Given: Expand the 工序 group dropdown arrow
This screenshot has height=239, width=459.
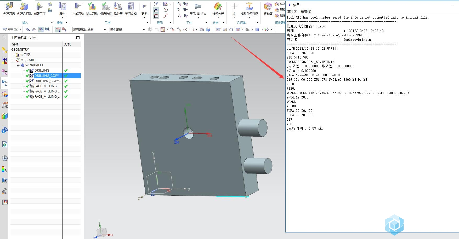Looking at the screenshot, I should pos(148,23).
